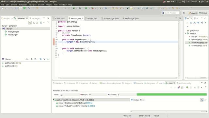Open the JUnit view menu triangle
This screenshot has width=209, height=118.
pos(206,87)
